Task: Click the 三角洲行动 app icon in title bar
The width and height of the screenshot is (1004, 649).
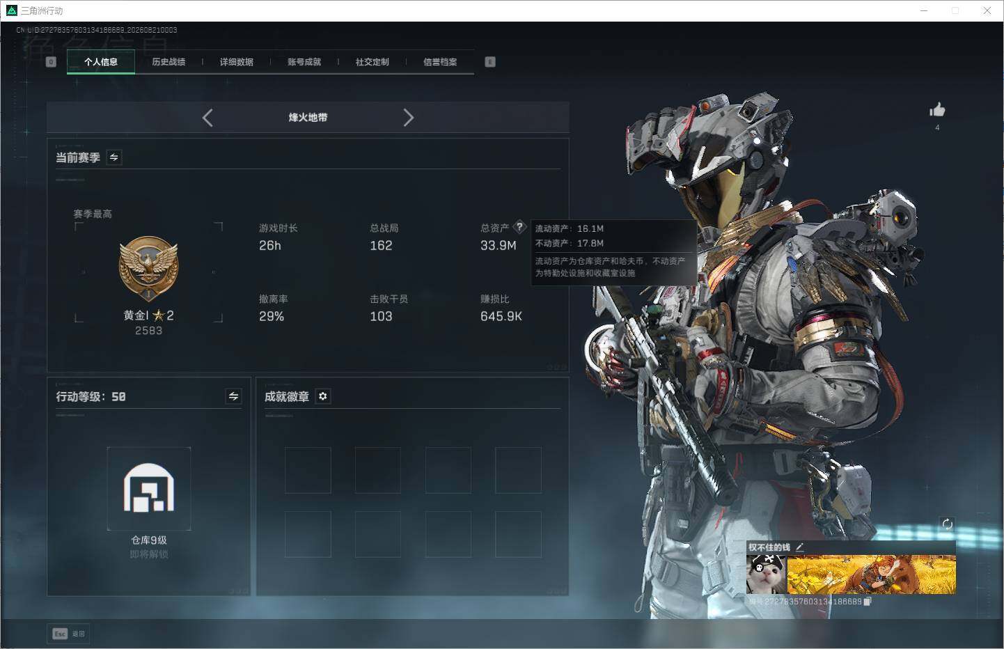Action: (x=11, y=10)
